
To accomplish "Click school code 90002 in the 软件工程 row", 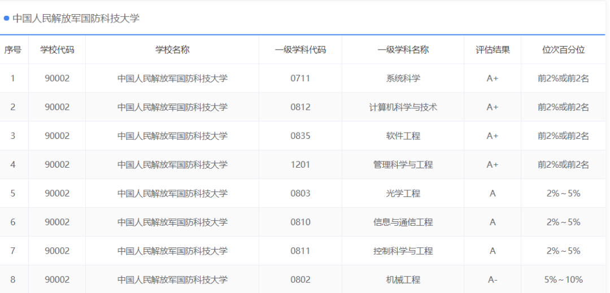I will pos(57,136).
